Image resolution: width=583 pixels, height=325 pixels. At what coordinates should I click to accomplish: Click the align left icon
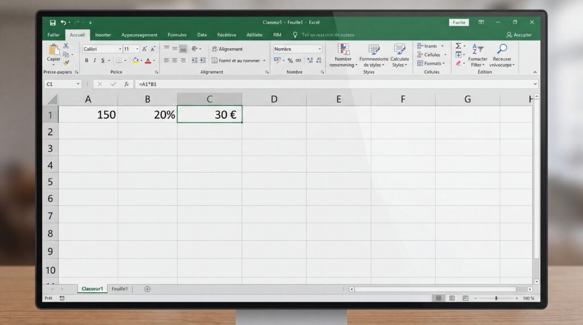coord(167,60)
